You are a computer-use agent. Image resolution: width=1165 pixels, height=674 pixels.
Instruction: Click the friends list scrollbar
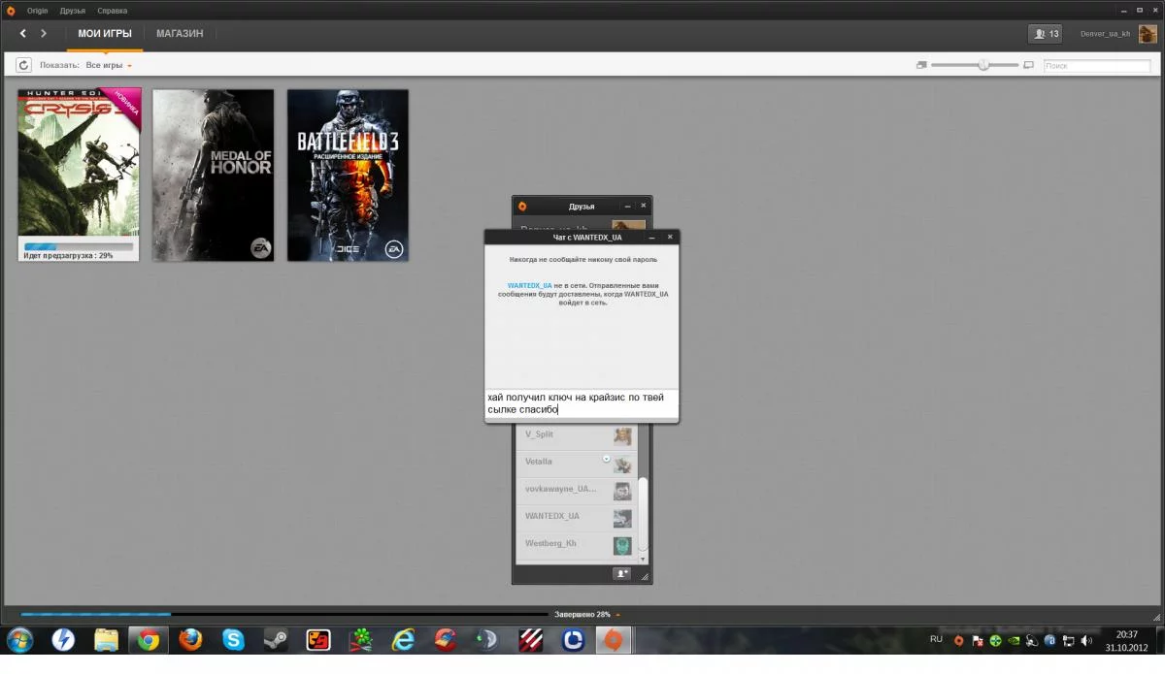643,514
